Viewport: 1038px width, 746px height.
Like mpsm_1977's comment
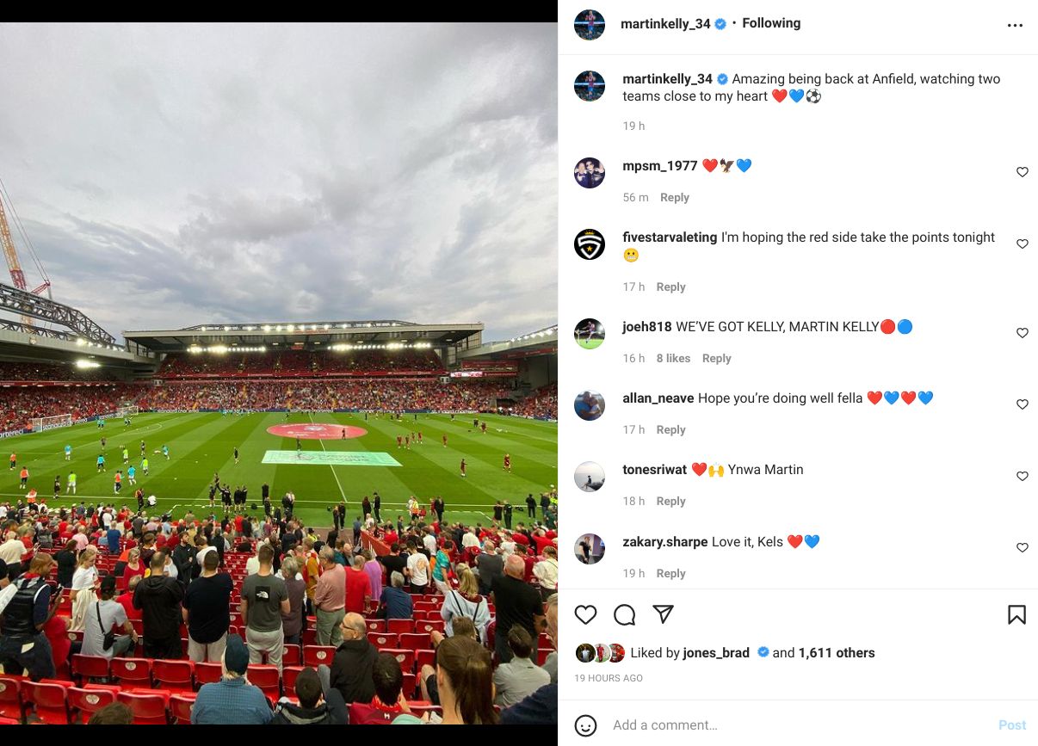point(1023,172)
